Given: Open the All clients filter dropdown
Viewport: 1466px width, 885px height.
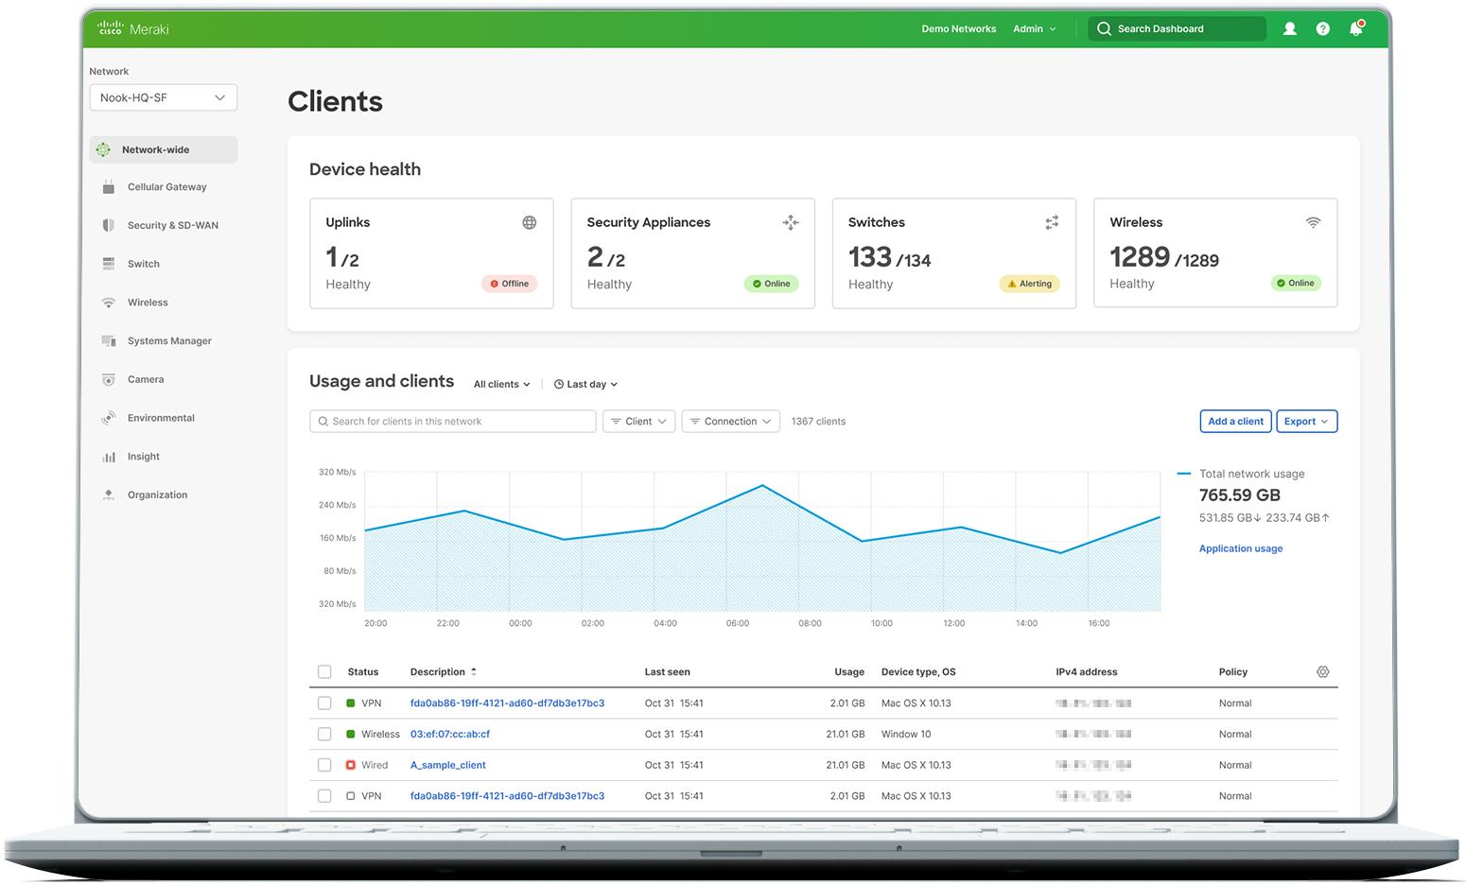Looking at the screenshot, I should [502, 384].
